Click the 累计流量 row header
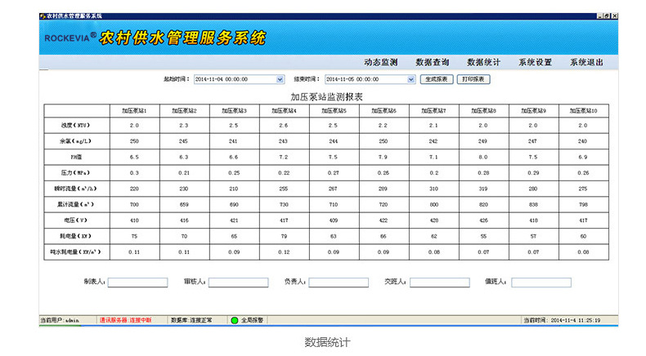The width and height of the screenshot is (646, 356). (x=77, y=205)
